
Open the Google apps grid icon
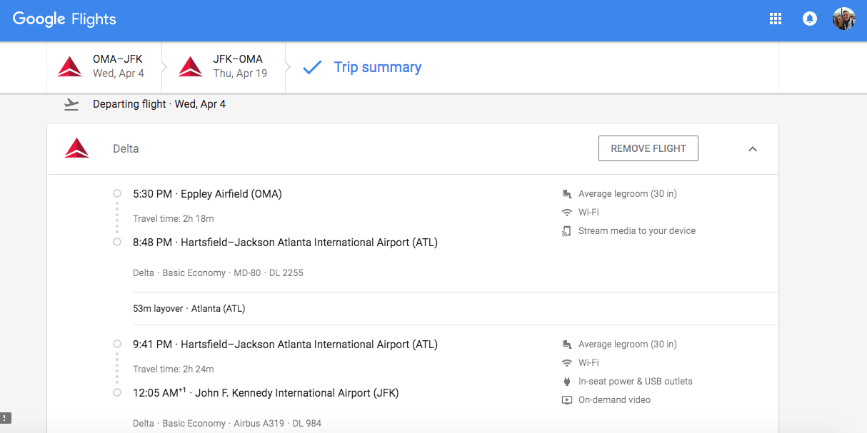point(776,19)
